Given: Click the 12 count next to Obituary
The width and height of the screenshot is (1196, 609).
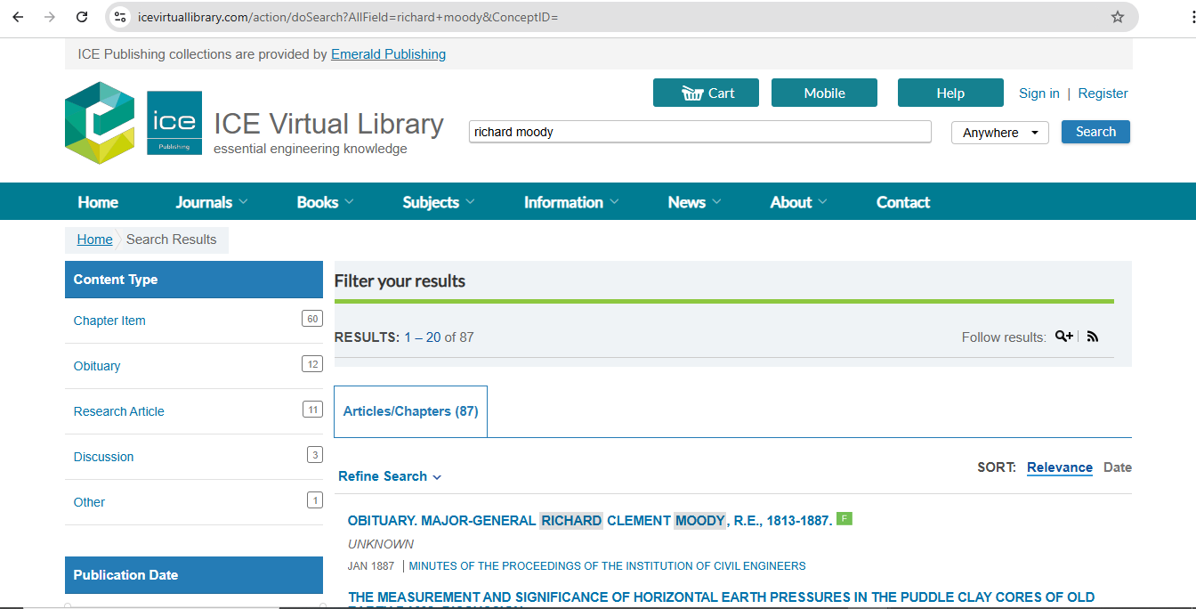Looking at the screenshot, I should [x=311, y=364].
